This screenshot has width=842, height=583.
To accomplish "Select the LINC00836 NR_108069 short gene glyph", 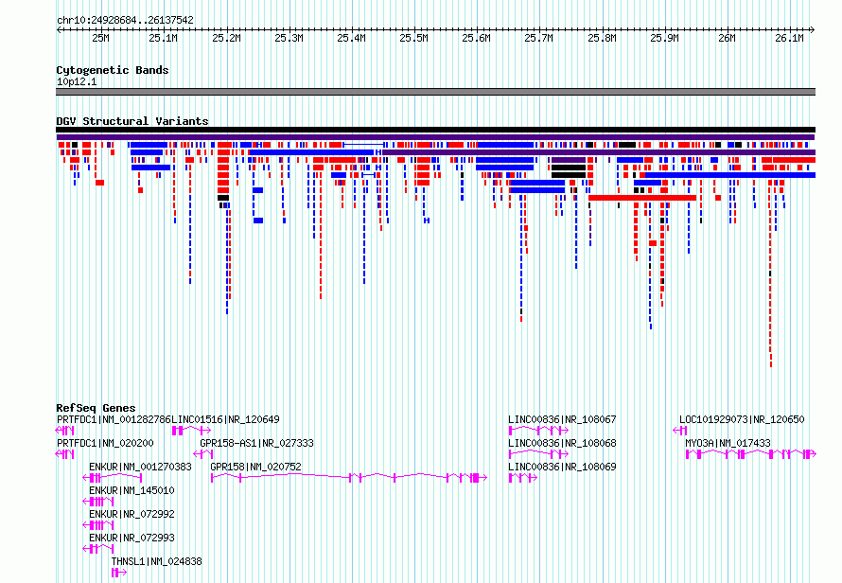I will coord(523,478).
